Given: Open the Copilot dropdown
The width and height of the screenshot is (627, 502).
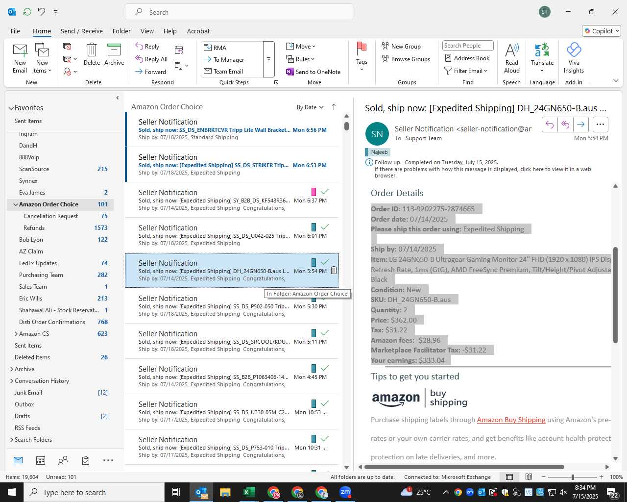Looking at the screenshot, I should [x=602, y=31].
